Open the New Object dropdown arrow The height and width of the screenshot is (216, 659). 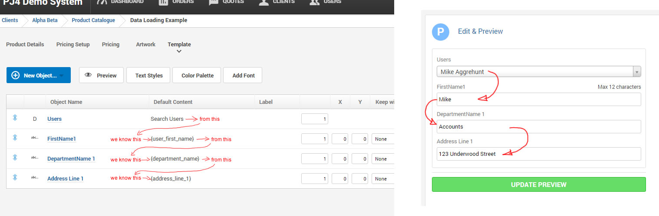pos(61,76)
